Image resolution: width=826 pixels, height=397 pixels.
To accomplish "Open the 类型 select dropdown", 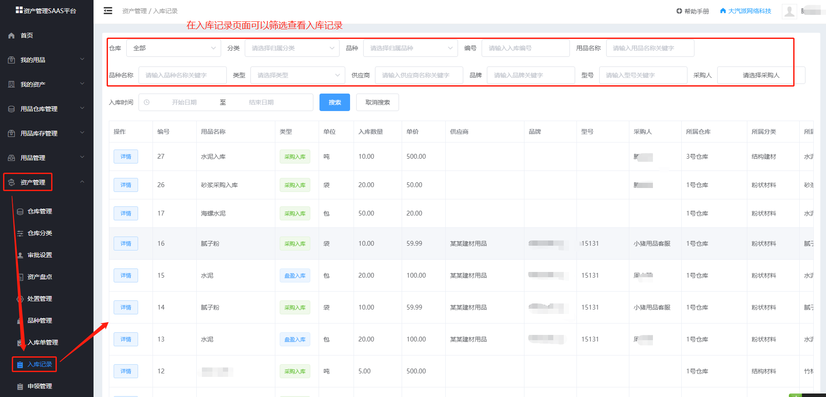I will point(298,75).
